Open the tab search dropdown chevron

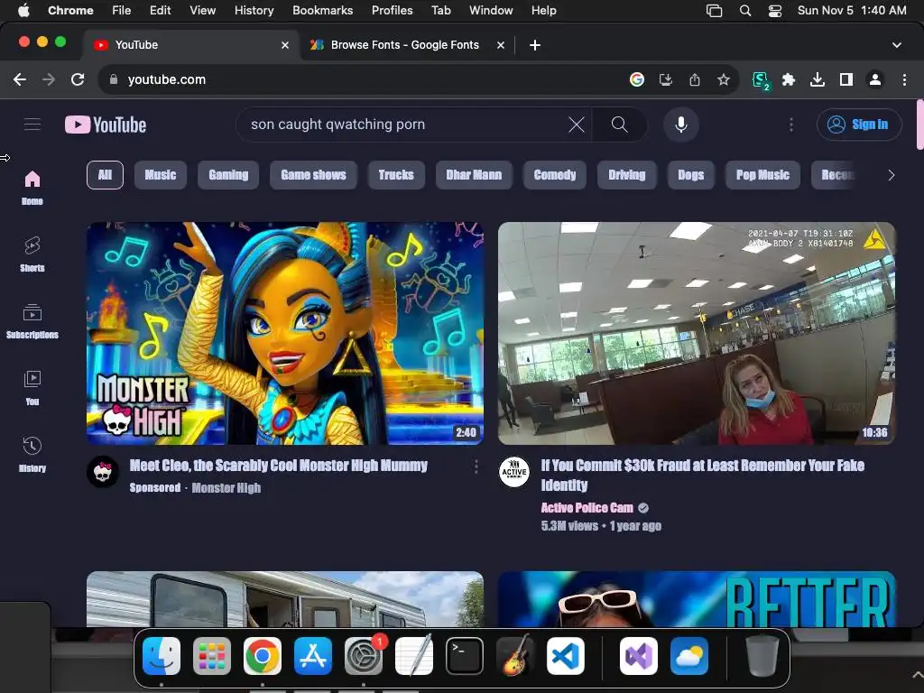[897, 45]
